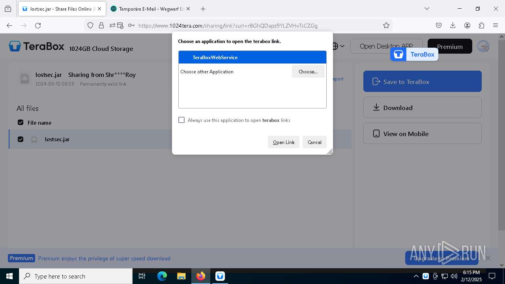
Task: Click Upgrade to Premium button
Action: click(x=441, y=258)
